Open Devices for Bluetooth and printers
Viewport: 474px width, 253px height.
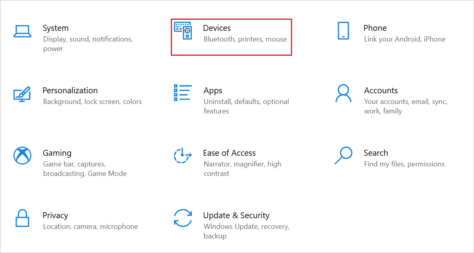point(217,28)
